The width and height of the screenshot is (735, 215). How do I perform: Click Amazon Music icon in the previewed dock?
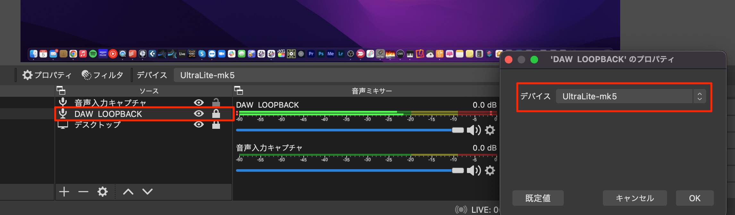coord(103,54)
